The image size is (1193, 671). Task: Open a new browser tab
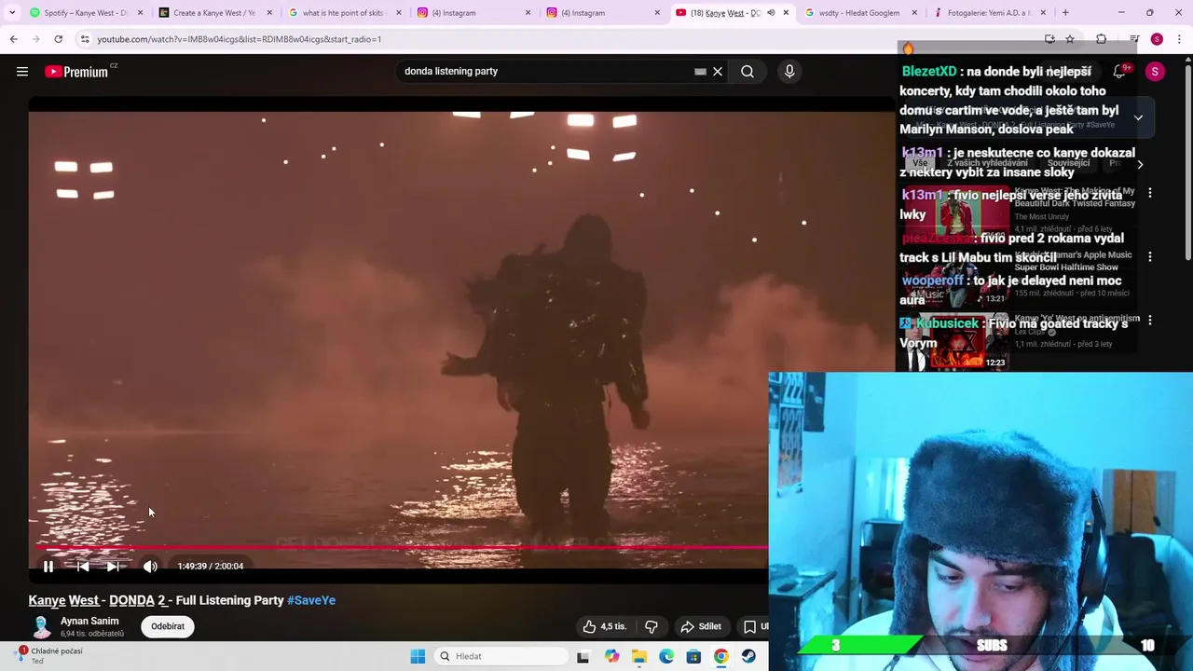[x=1065, y=13]
